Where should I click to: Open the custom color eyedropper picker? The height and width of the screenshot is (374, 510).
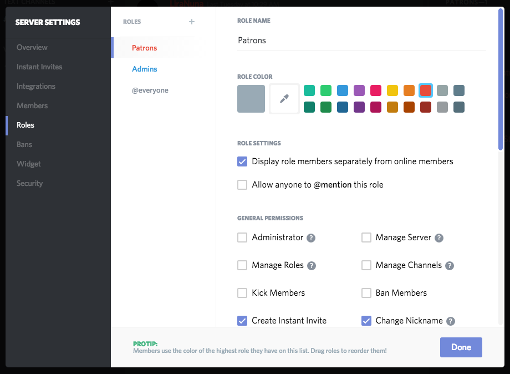tap(284, 98)
